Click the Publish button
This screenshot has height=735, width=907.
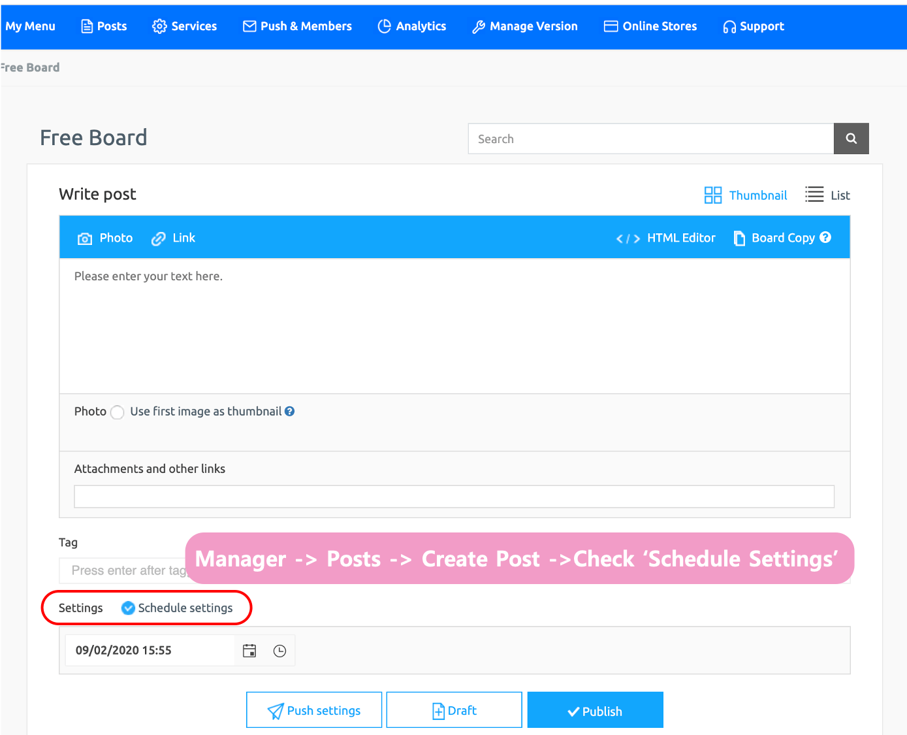[595, 710]
